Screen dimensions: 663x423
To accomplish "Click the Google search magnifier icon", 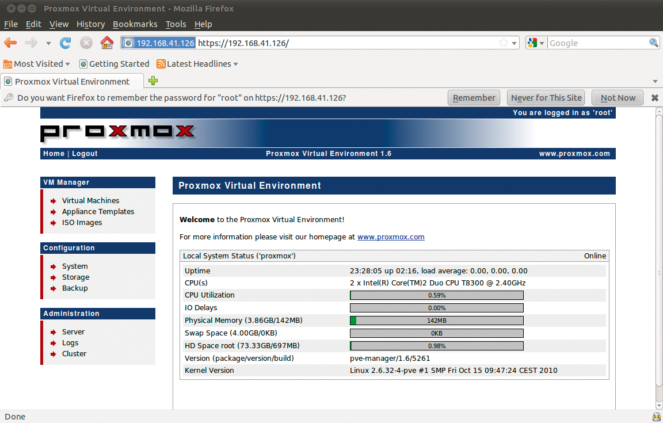I will pyautogui.click(x=653, y=43).
